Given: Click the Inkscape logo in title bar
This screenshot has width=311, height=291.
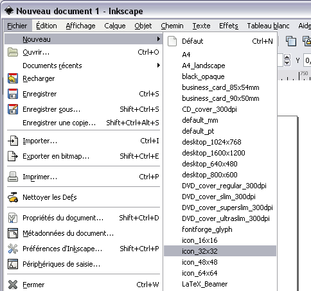Looking at the screenshot, I should (9, 10).
